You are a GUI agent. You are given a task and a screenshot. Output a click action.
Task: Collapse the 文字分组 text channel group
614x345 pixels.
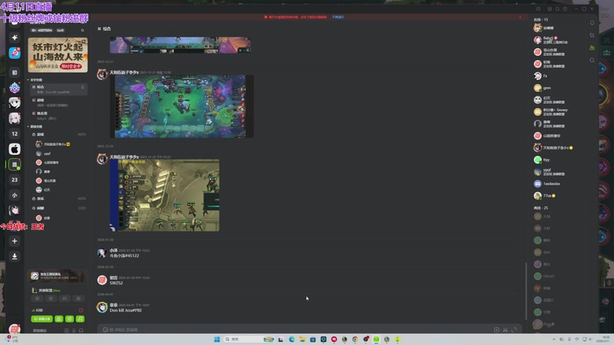point(35,80)
